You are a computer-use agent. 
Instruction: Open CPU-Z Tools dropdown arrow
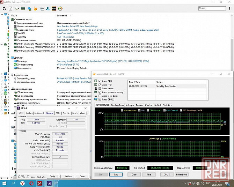59,177
